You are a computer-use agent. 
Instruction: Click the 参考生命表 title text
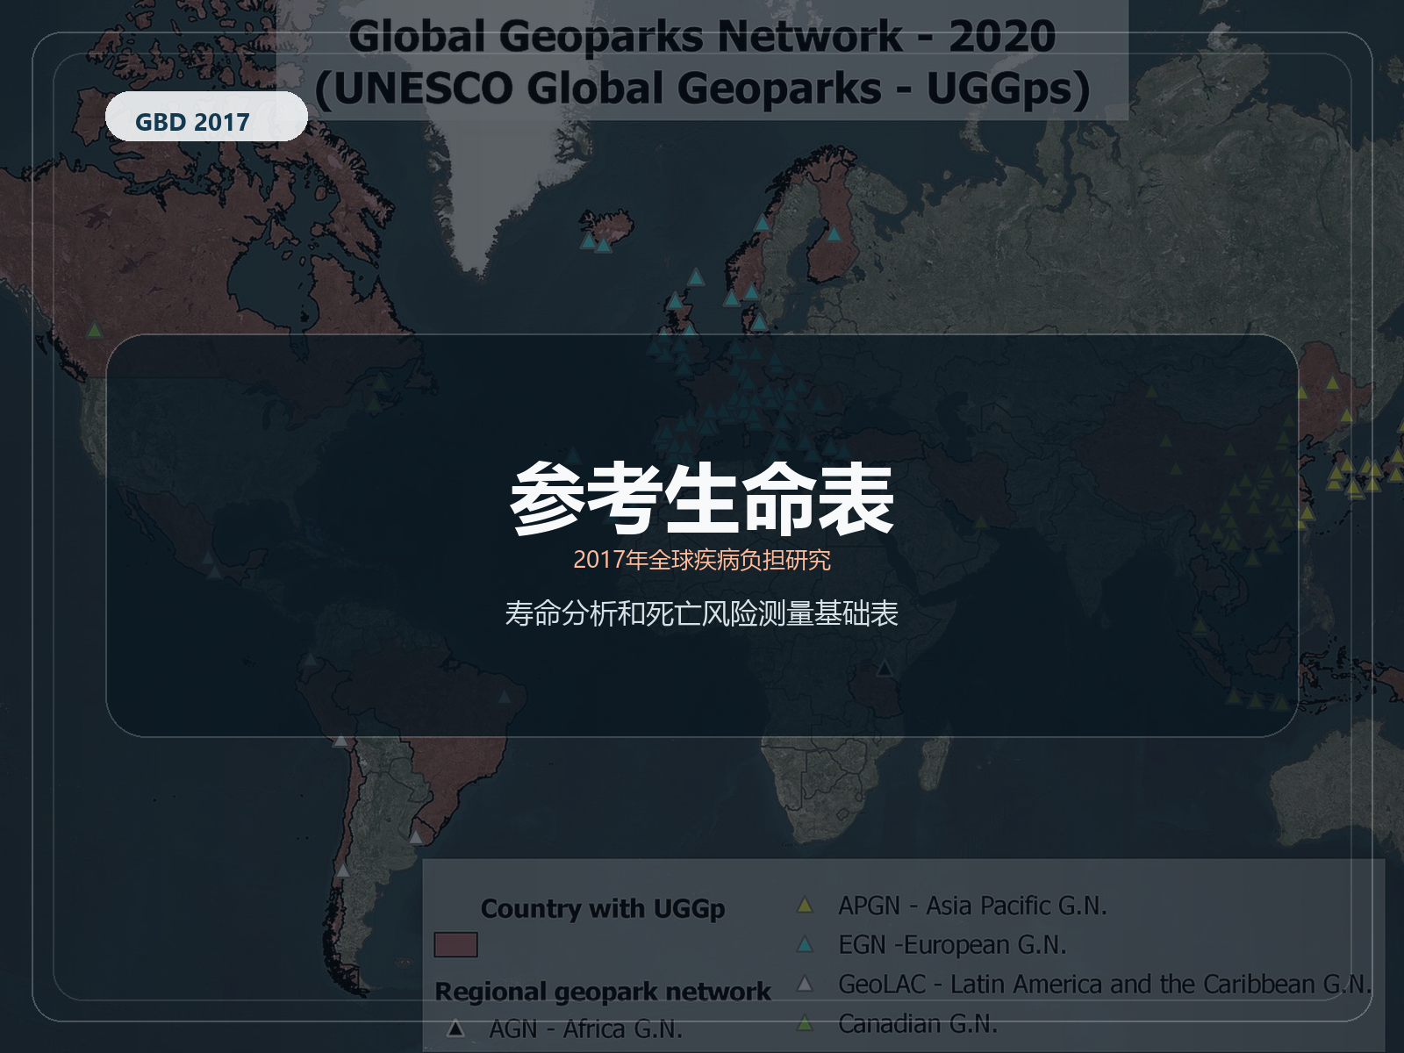pyautogui.click(x=702, y=500)
